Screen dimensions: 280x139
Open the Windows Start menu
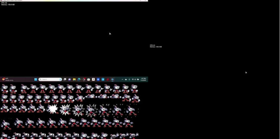point(36,80)
